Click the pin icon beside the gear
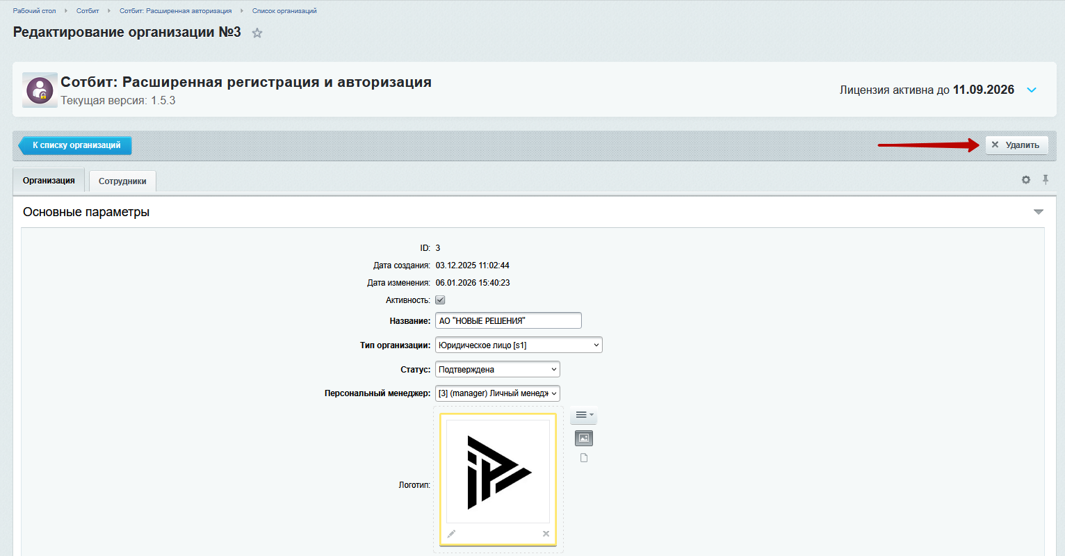The height and width of the screenshot is (556, 1065). click(x=1045, y=180)
